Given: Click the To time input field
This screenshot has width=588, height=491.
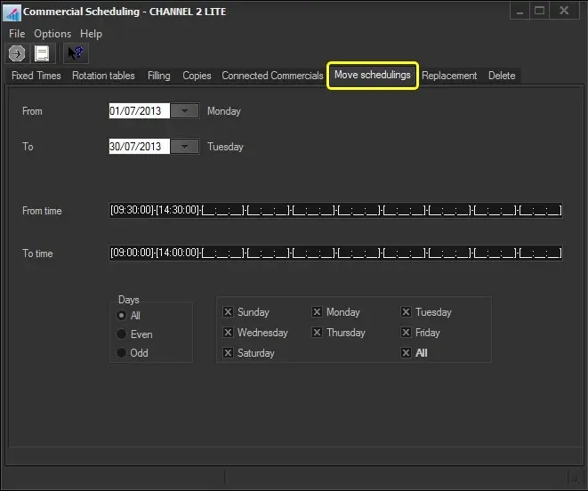Looking at the screenshot, I should click(335, 254).
